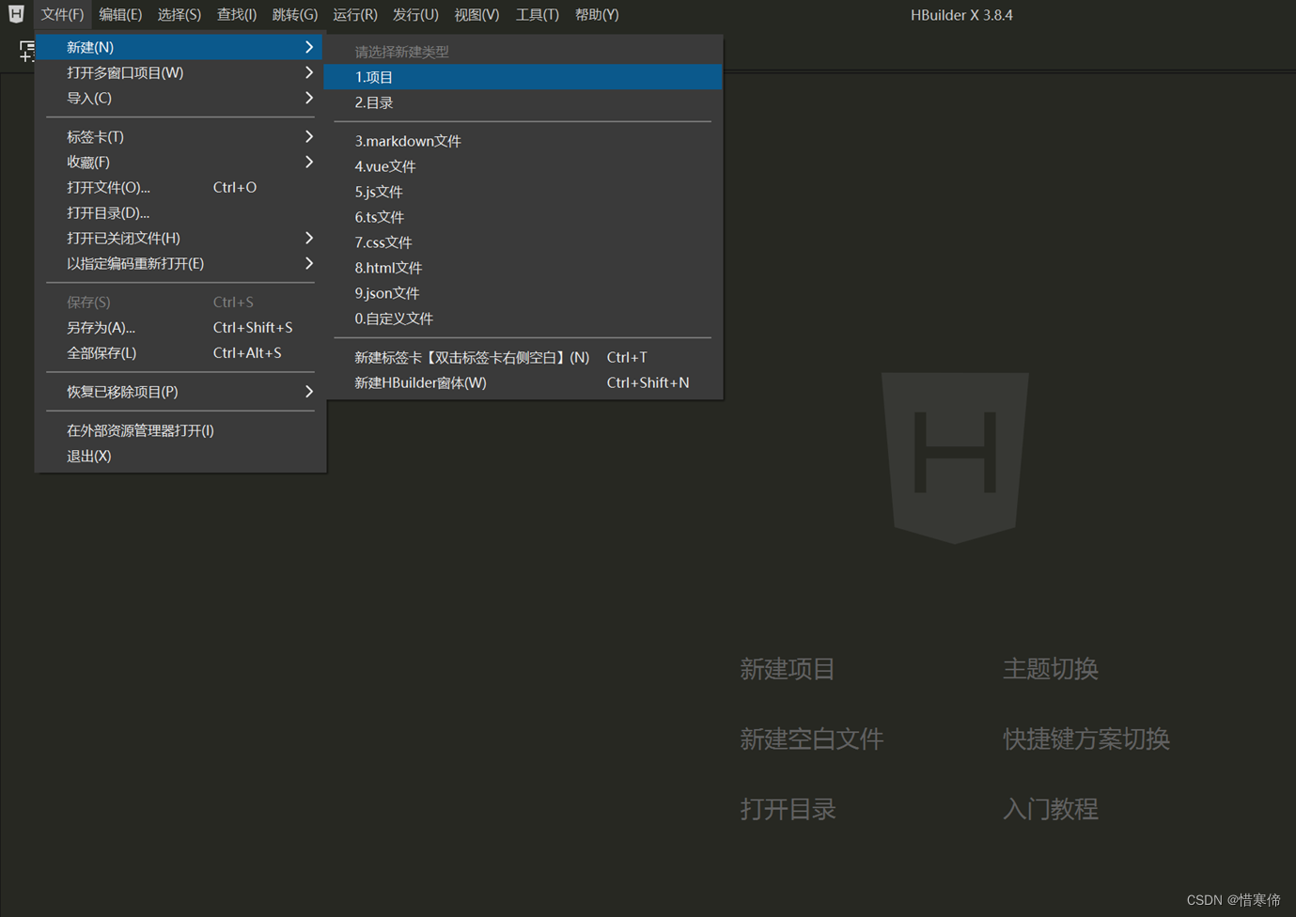The width and height of the screenshot is (1296, 917).
Task: Expand 打开已关闭文件(H) submenu arrow
Action: point(308,238)
